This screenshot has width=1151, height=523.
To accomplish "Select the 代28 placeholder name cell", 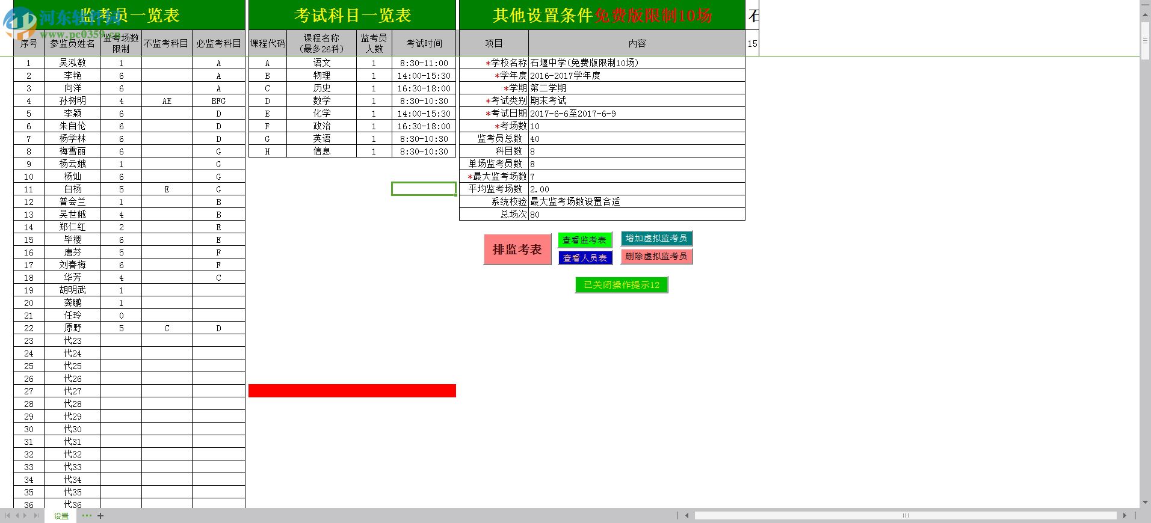I will 72,403.
